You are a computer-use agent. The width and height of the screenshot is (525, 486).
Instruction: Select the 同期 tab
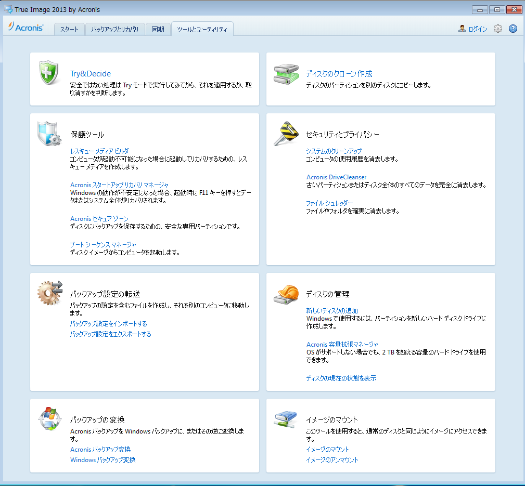pos(158,30)
